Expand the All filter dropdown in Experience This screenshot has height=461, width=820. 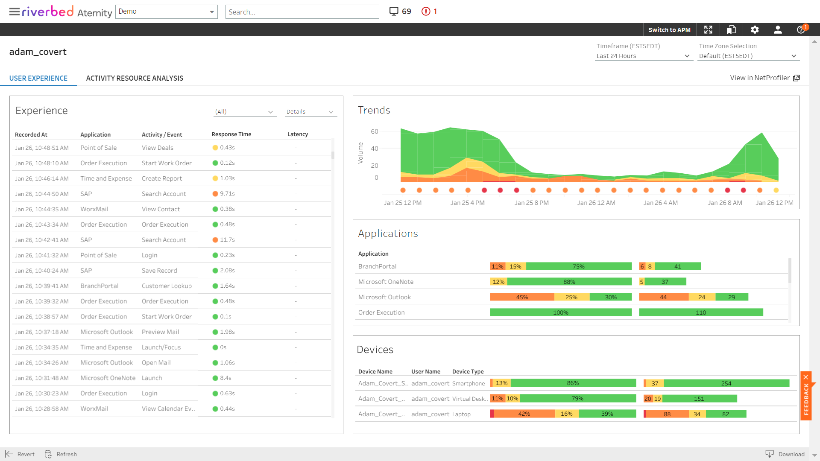tap(243, 111)
